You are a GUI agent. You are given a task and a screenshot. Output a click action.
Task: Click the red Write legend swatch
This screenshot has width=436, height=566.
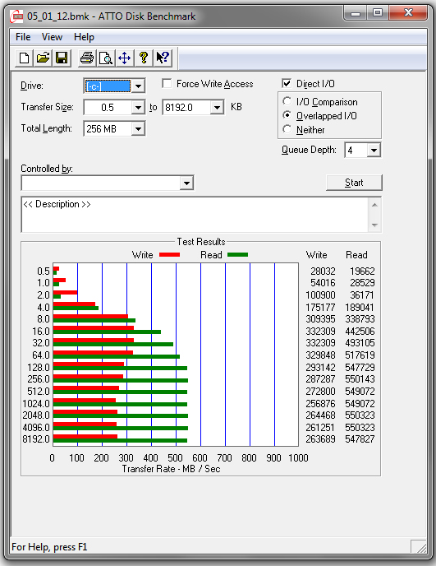pyautogui.click(x=169, y=255)
